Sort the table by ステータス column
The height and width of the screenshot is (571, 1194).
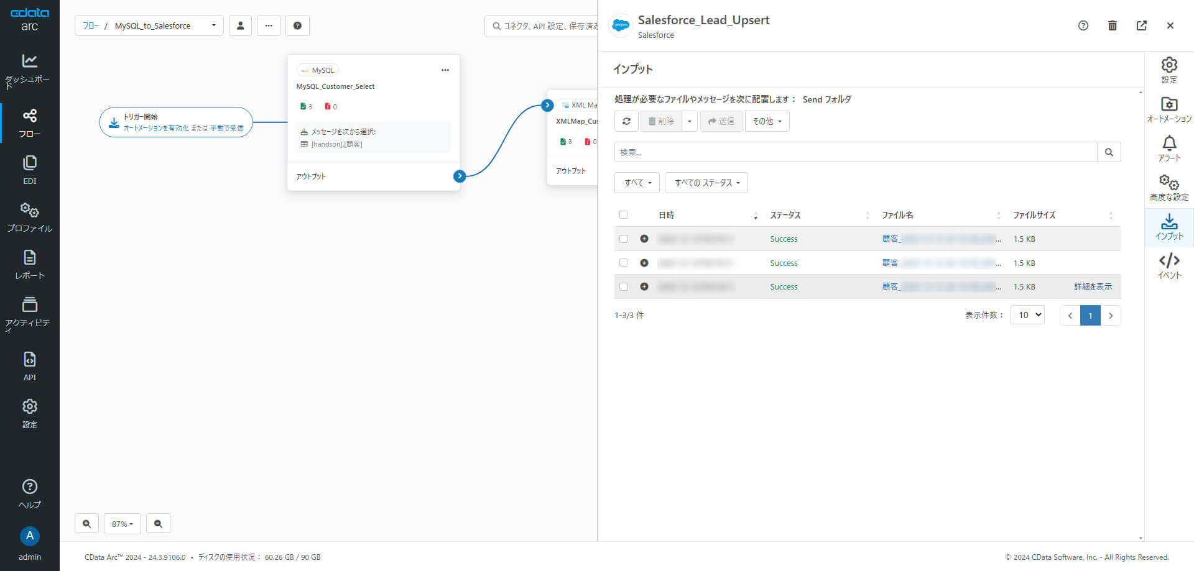click(820, 215)
